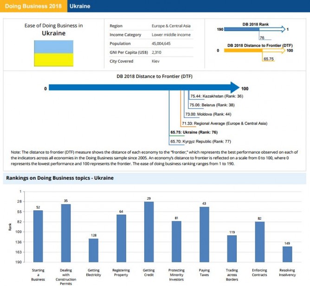Click the Ukraine flag image
The height and width of the screenshot is (286, 310).
(x=53, y=53)
